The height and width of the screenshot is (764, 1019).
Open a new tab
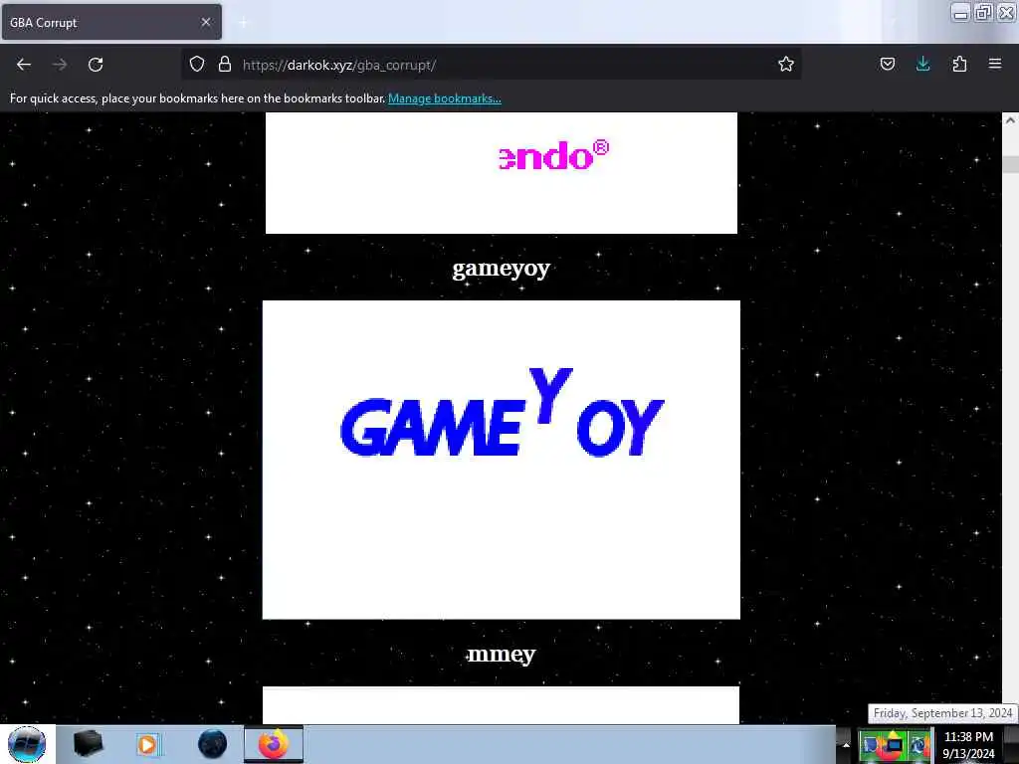click(243, 23)
